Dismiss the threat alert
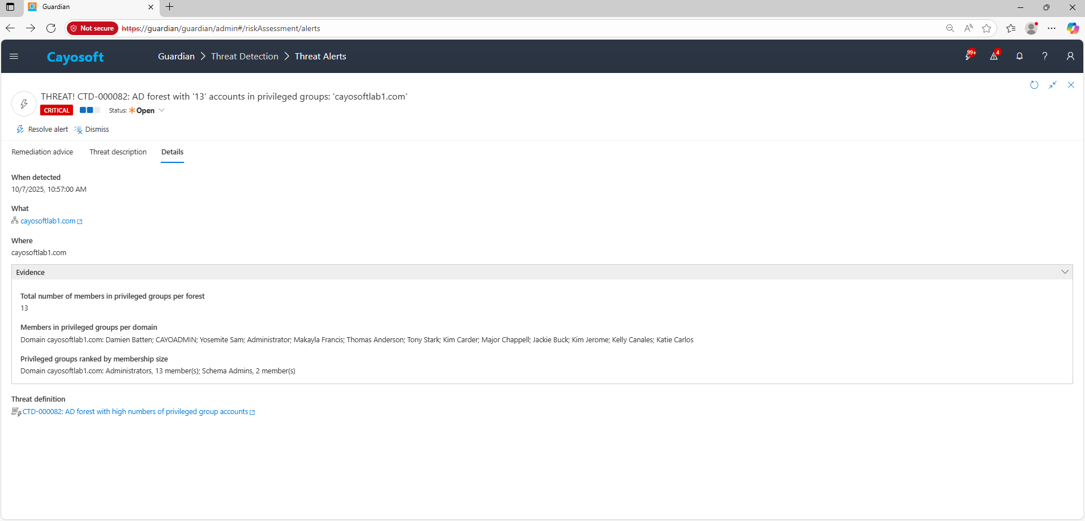The height and width of the screenshot is (521, 1085). 92,130
